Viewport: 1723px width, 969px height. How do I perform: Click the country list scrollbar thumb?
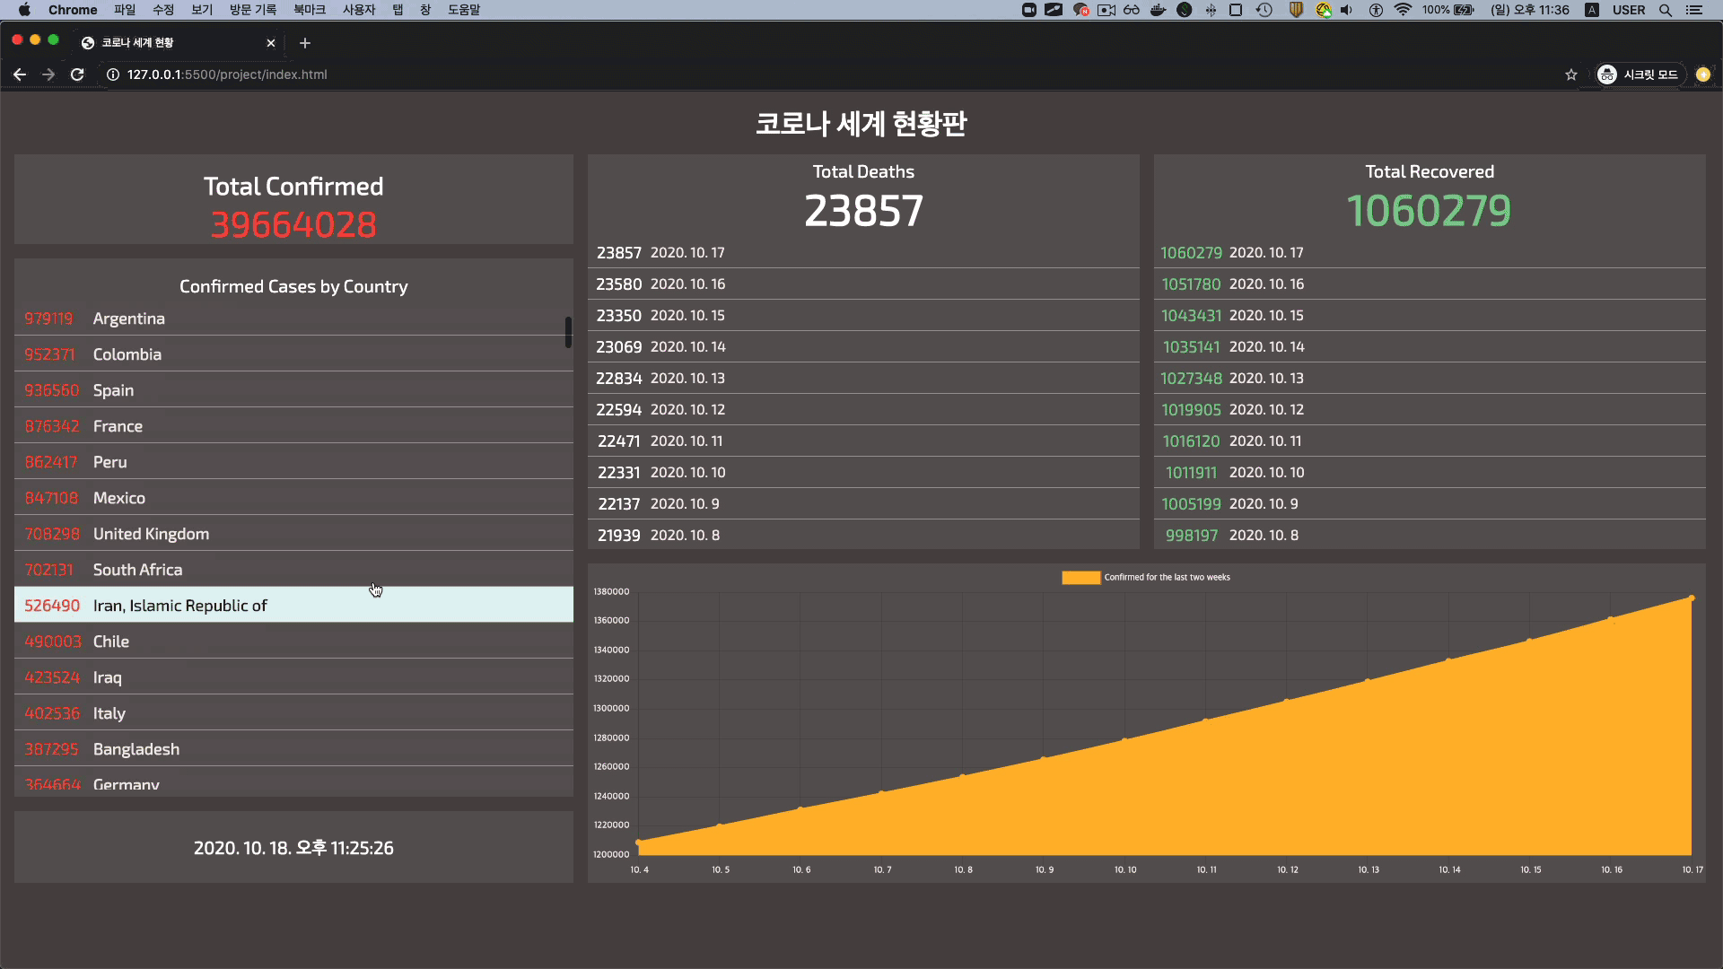click(568, 332)
